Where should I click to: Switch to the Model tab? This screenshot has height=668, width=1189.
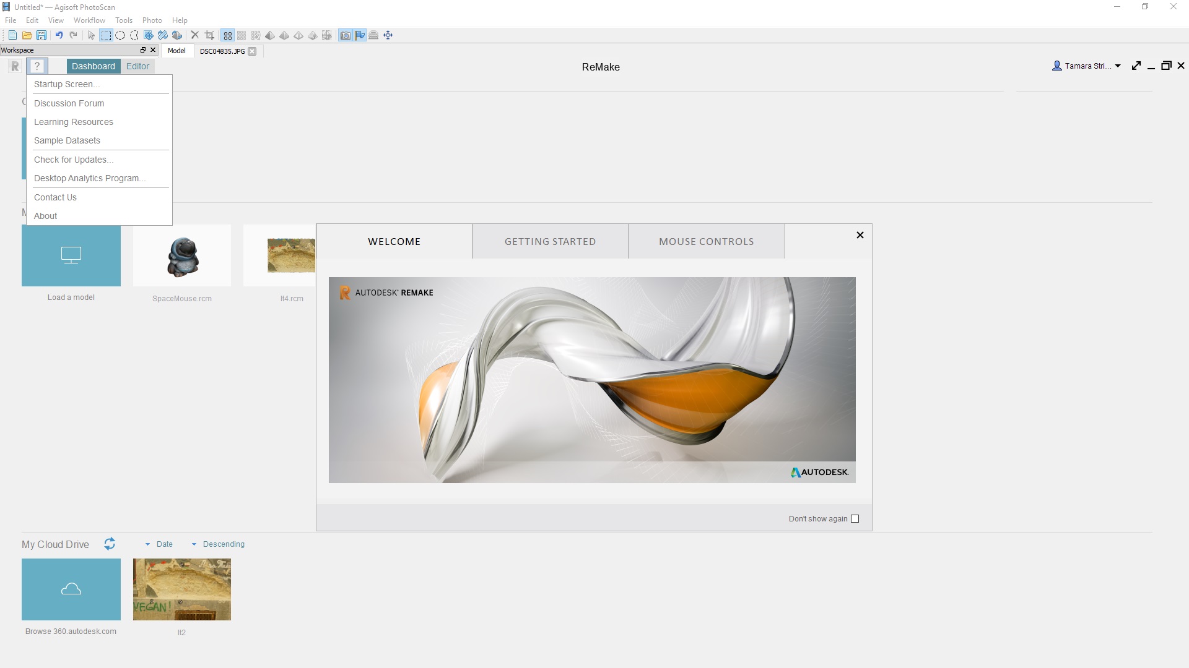click(x=176, y=51)
